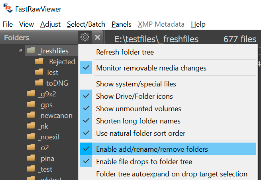
Task: Turn off Use natural folder sort order
Action: click(141, 133)
